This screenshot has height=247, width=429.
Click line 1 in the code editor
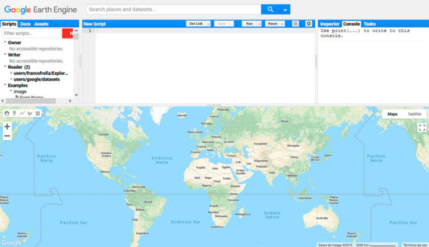(x=205, y=30)
